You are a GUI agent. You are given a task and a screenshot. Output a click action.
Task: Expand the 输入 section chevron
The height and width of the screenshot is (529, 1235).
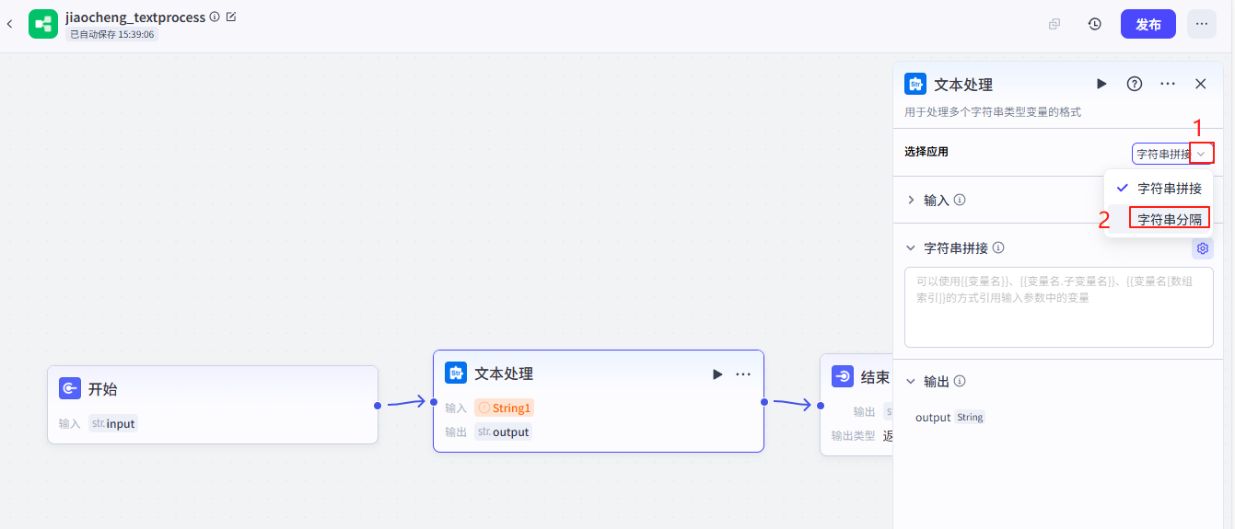click(911, 200)
